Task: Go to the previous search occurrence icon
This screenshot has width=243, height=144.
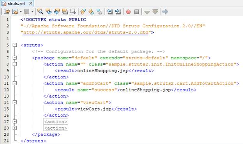Action: (49, 12)
